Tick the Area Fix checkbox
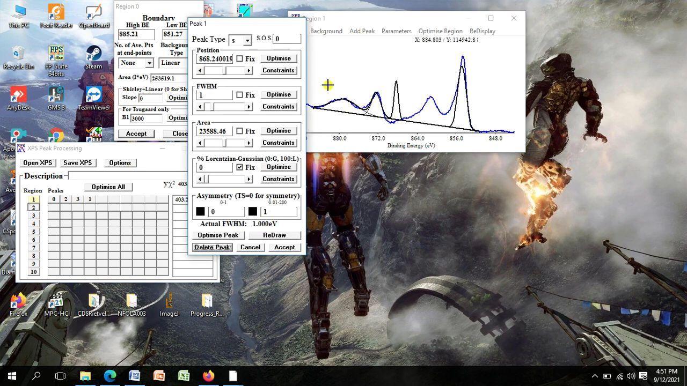This screenshot has height=386, width=687. coord(239,131)
